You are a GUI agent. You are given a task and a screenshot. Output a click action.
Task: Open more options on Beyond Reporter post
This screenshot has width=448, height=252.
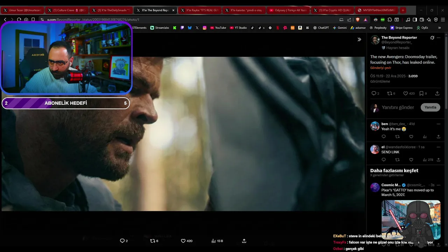pos(439,38)
